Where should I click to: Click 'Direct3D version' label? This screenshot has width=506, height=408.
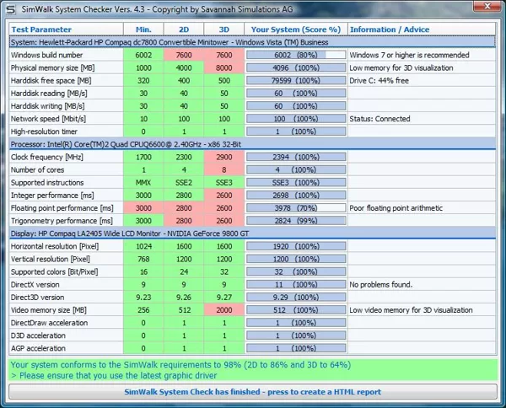(x=37, y=298)
